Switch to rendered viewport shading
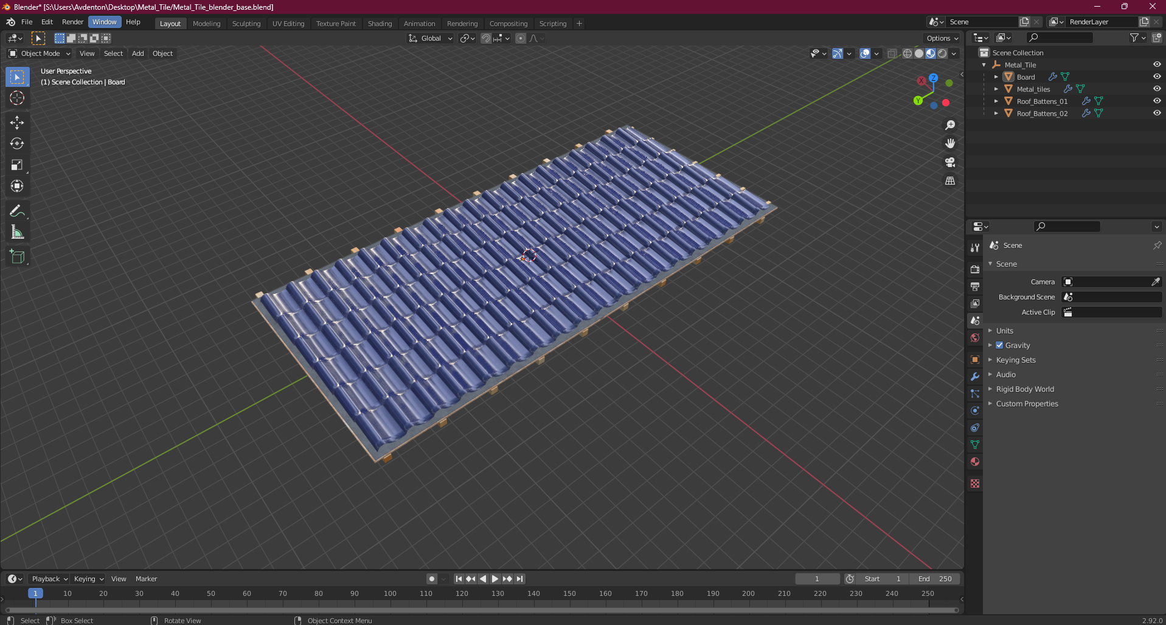The height and width of the screenshot is (625, 1166). pos(942,53)
